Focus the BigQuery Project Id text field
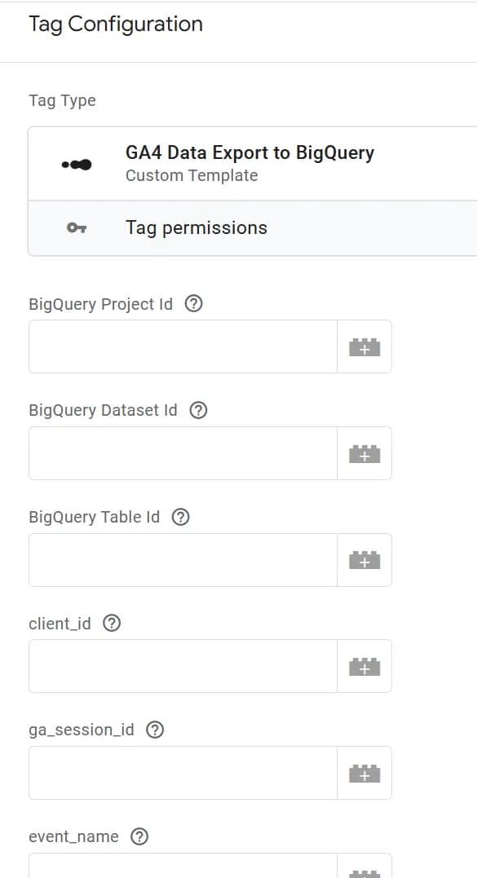Screen dimensions: 477x878 click(x=183, y=346)
